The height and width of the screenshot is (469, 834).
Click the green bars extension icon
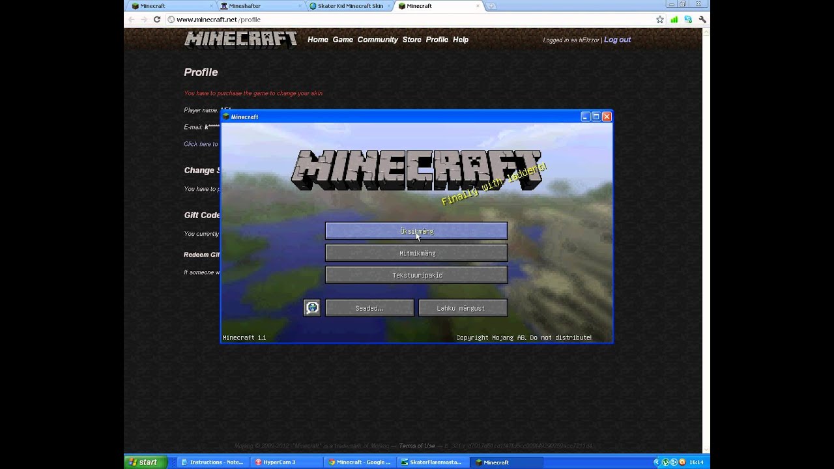coord(674,20)
